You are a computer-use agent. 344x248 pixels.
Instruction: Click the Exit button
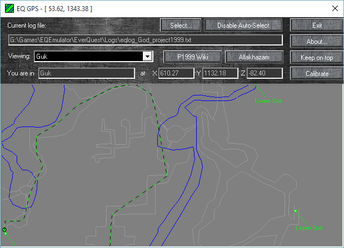(317, 26)
